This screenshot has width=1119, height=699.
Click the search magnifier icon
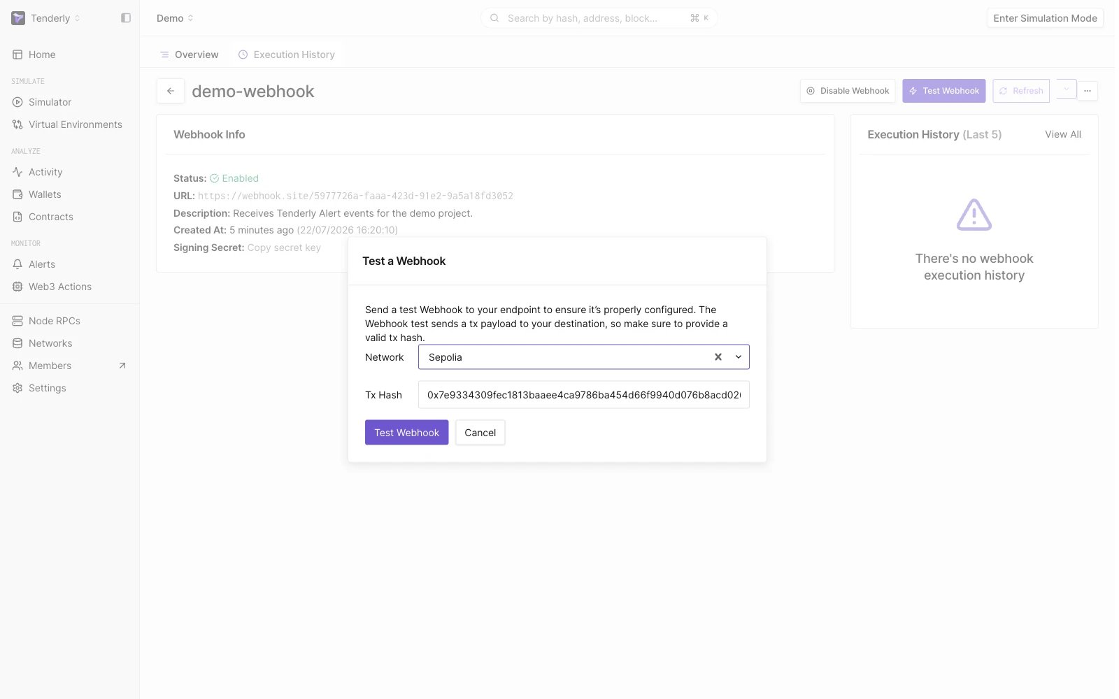pyautogui.click(x=494, y=18)
